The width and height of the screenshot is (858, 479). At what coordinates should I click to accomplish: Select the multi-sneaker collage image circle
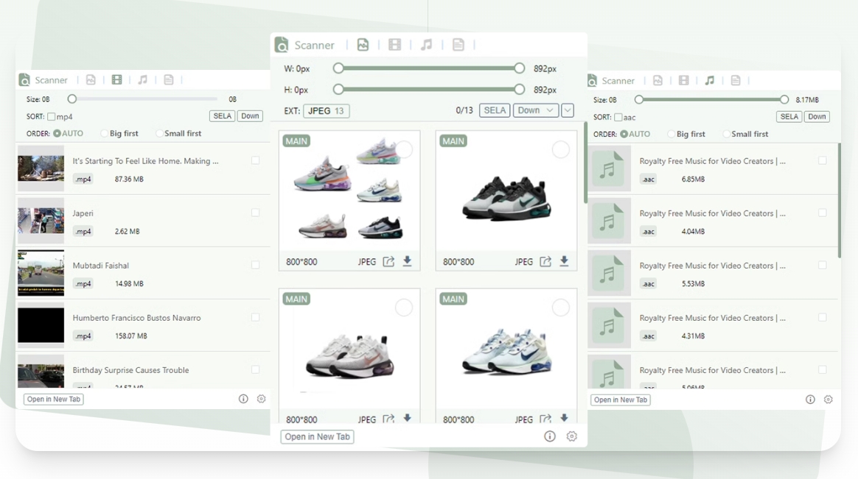click(x=404, y=149)
